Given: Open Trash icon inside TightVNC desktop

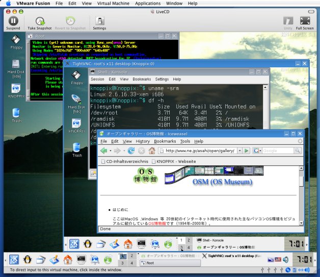Looking at the screenshot, I should coord(77,150).
